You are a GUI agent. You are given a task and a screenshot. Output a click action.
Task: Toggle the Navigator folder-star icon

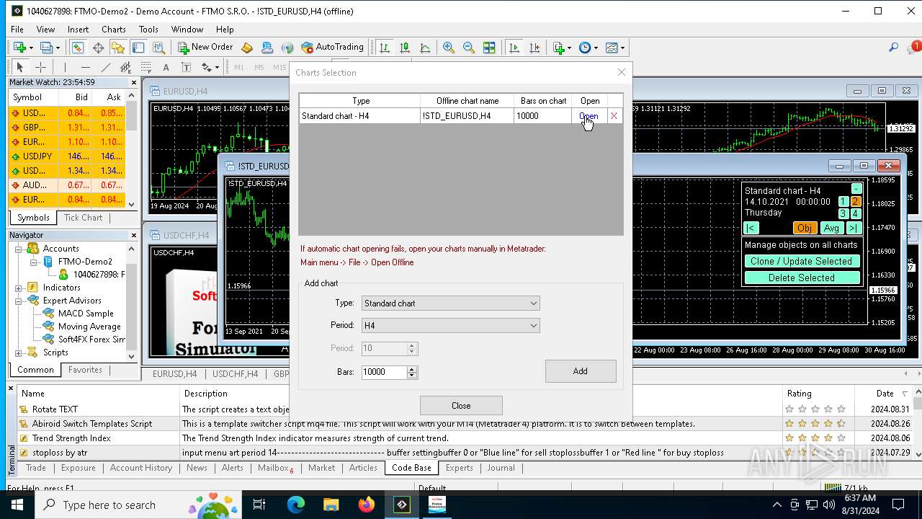[118, 48]
